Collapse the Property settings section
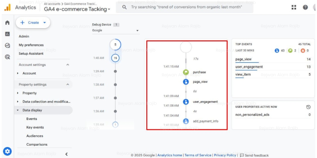The height and width of the screenshot is (158, 317). click(x=68, y=85)
